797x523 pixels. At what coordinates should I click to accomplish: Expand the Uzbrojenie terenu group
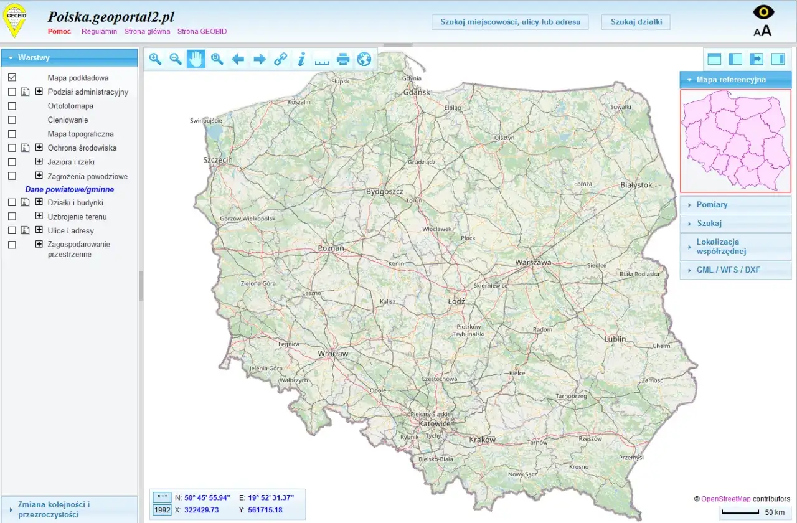pos(39,216)
